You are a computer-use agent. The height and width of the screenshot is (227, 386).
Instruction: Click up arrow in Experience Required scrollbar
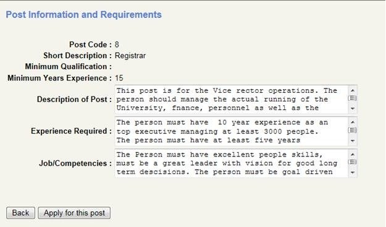click(353, 122)
